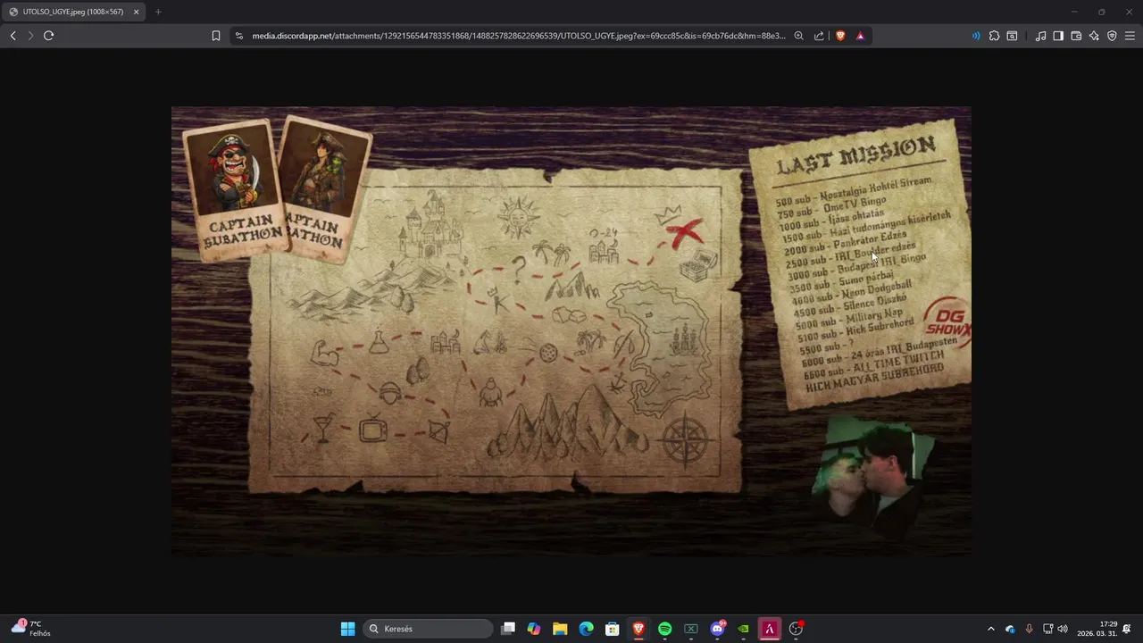Open the Brave Shields lion icon
Screen dimensions: 1143x643
840,36
